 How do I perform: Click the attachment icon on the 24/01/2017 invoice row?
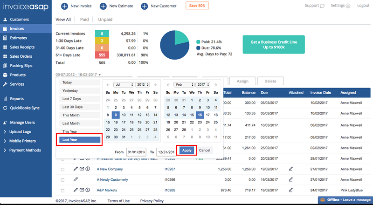pos(291,190)
